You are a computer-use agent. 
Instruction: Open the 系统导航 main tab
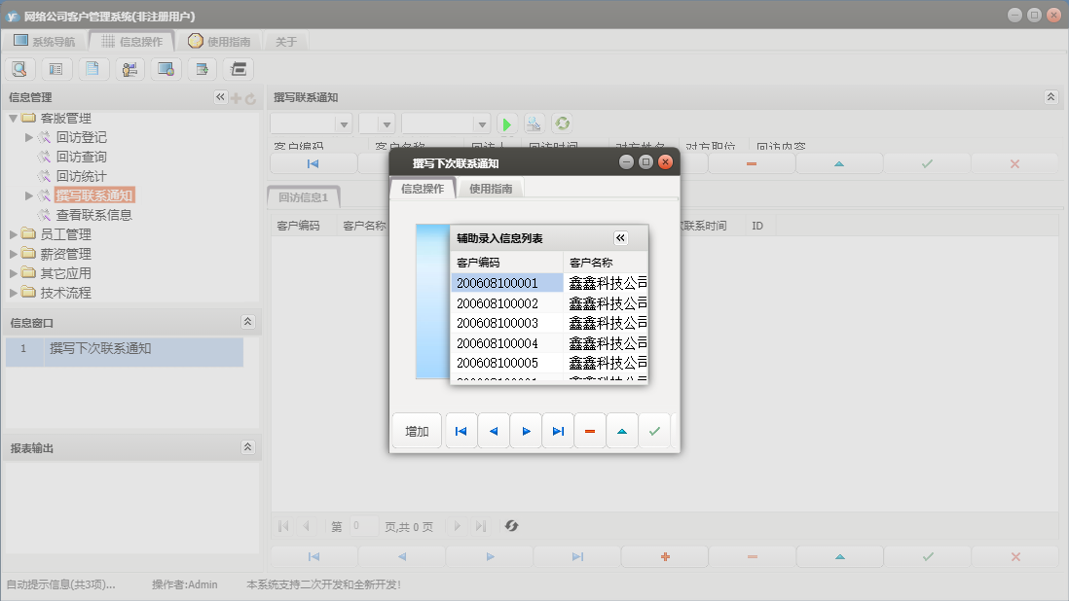[x=44, y=42]
